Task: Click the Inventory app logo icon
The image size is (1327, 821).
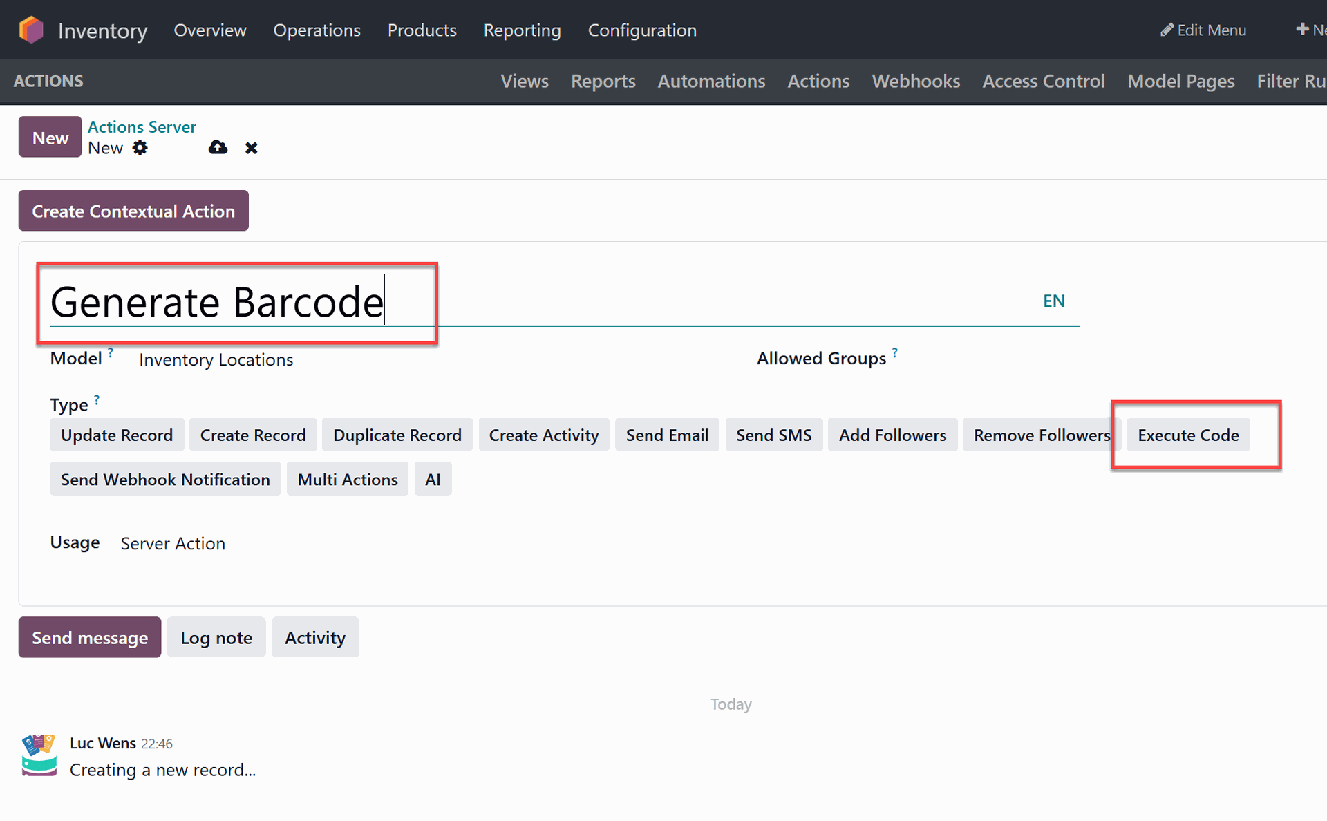Action: point(31,30)
